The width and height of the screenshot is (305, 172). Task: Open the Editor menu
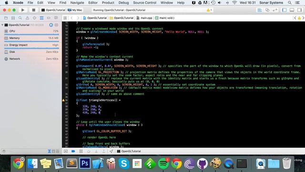click(x=93, y=3)
